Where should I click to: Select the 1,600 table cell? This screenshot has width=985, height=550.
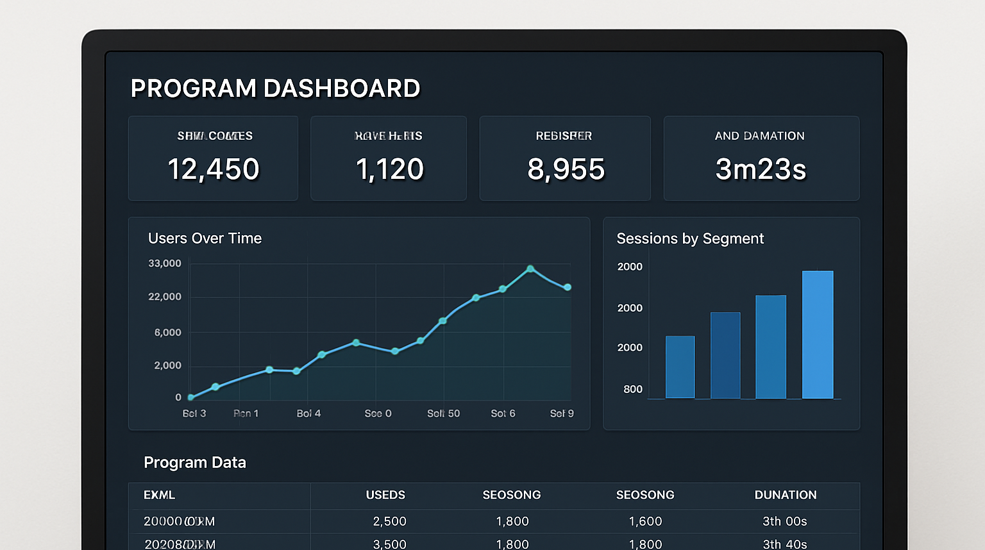645,521
